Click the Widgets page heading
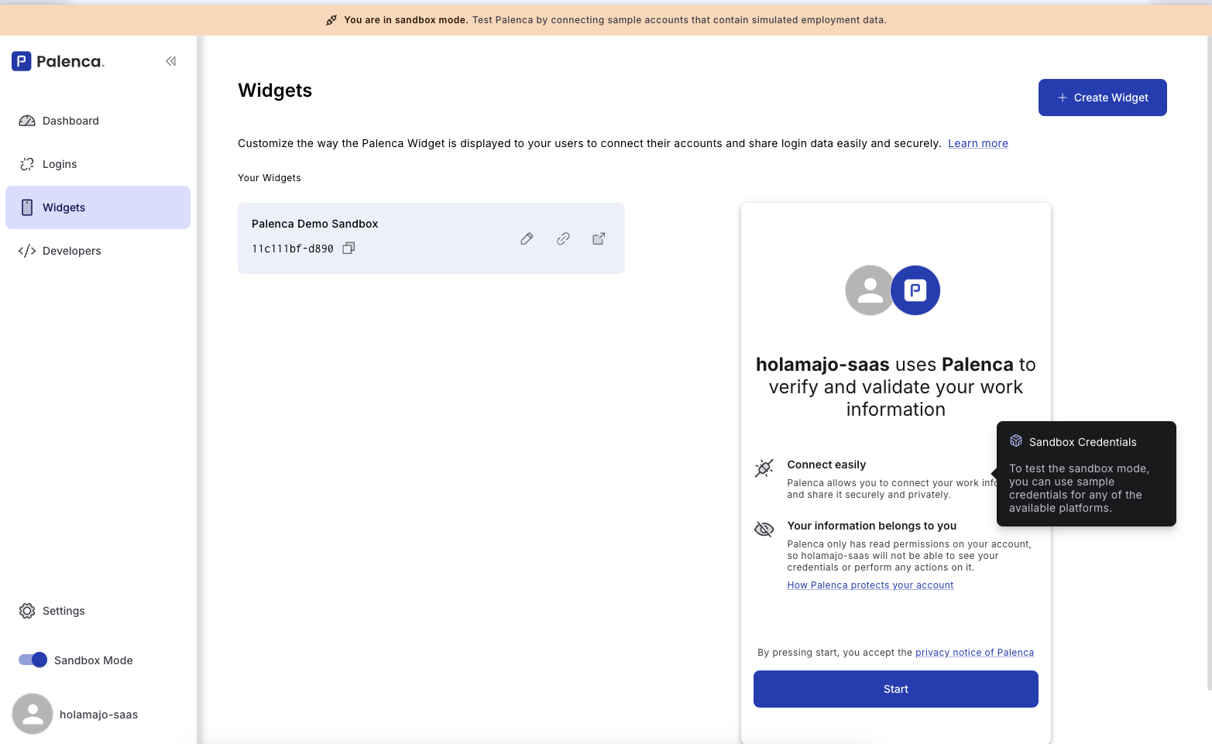Screen dimensions: 1212x744 (275, 91)
